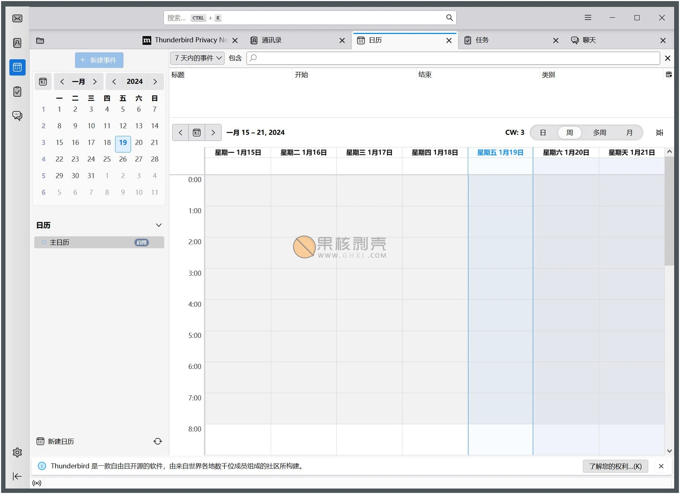This screenshot has width=680, height=494.
Task: Open the 任务 tab
Action: click(x=481, y=40)
